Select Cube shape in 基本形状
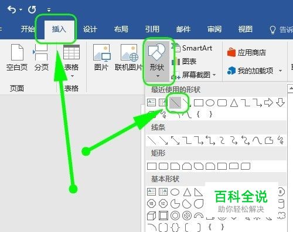 coord(151,216)
